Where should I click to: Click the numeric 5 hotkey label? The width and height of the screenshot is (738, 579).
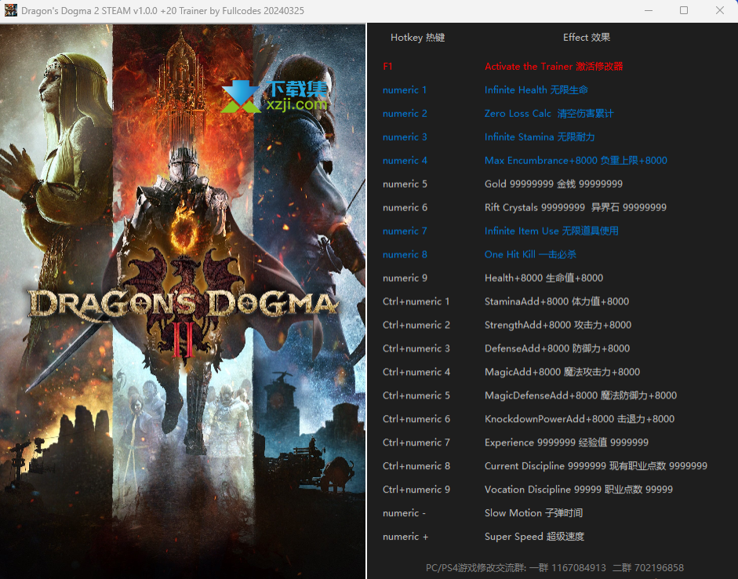point(405,184)
